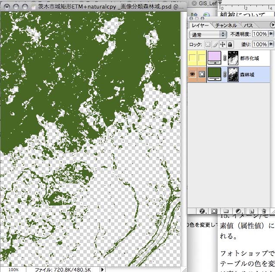Click mask link icon on 都市化域 layer
Screen dimensions: 275x272
click(x=224, y=58)
